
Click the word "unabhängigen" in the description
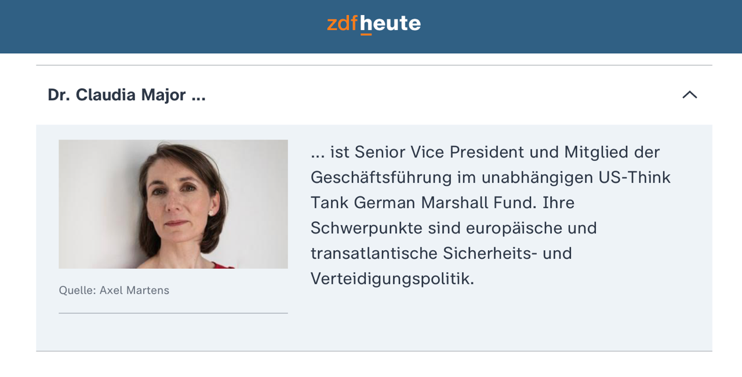point(536,177)
